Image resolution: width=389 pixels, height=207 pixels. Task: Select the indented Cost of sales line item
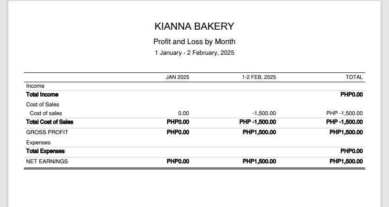[46, 113]
